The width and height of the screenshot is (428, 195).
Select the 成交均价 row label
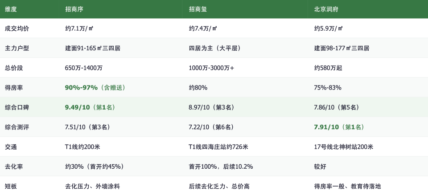coord(17,28)
